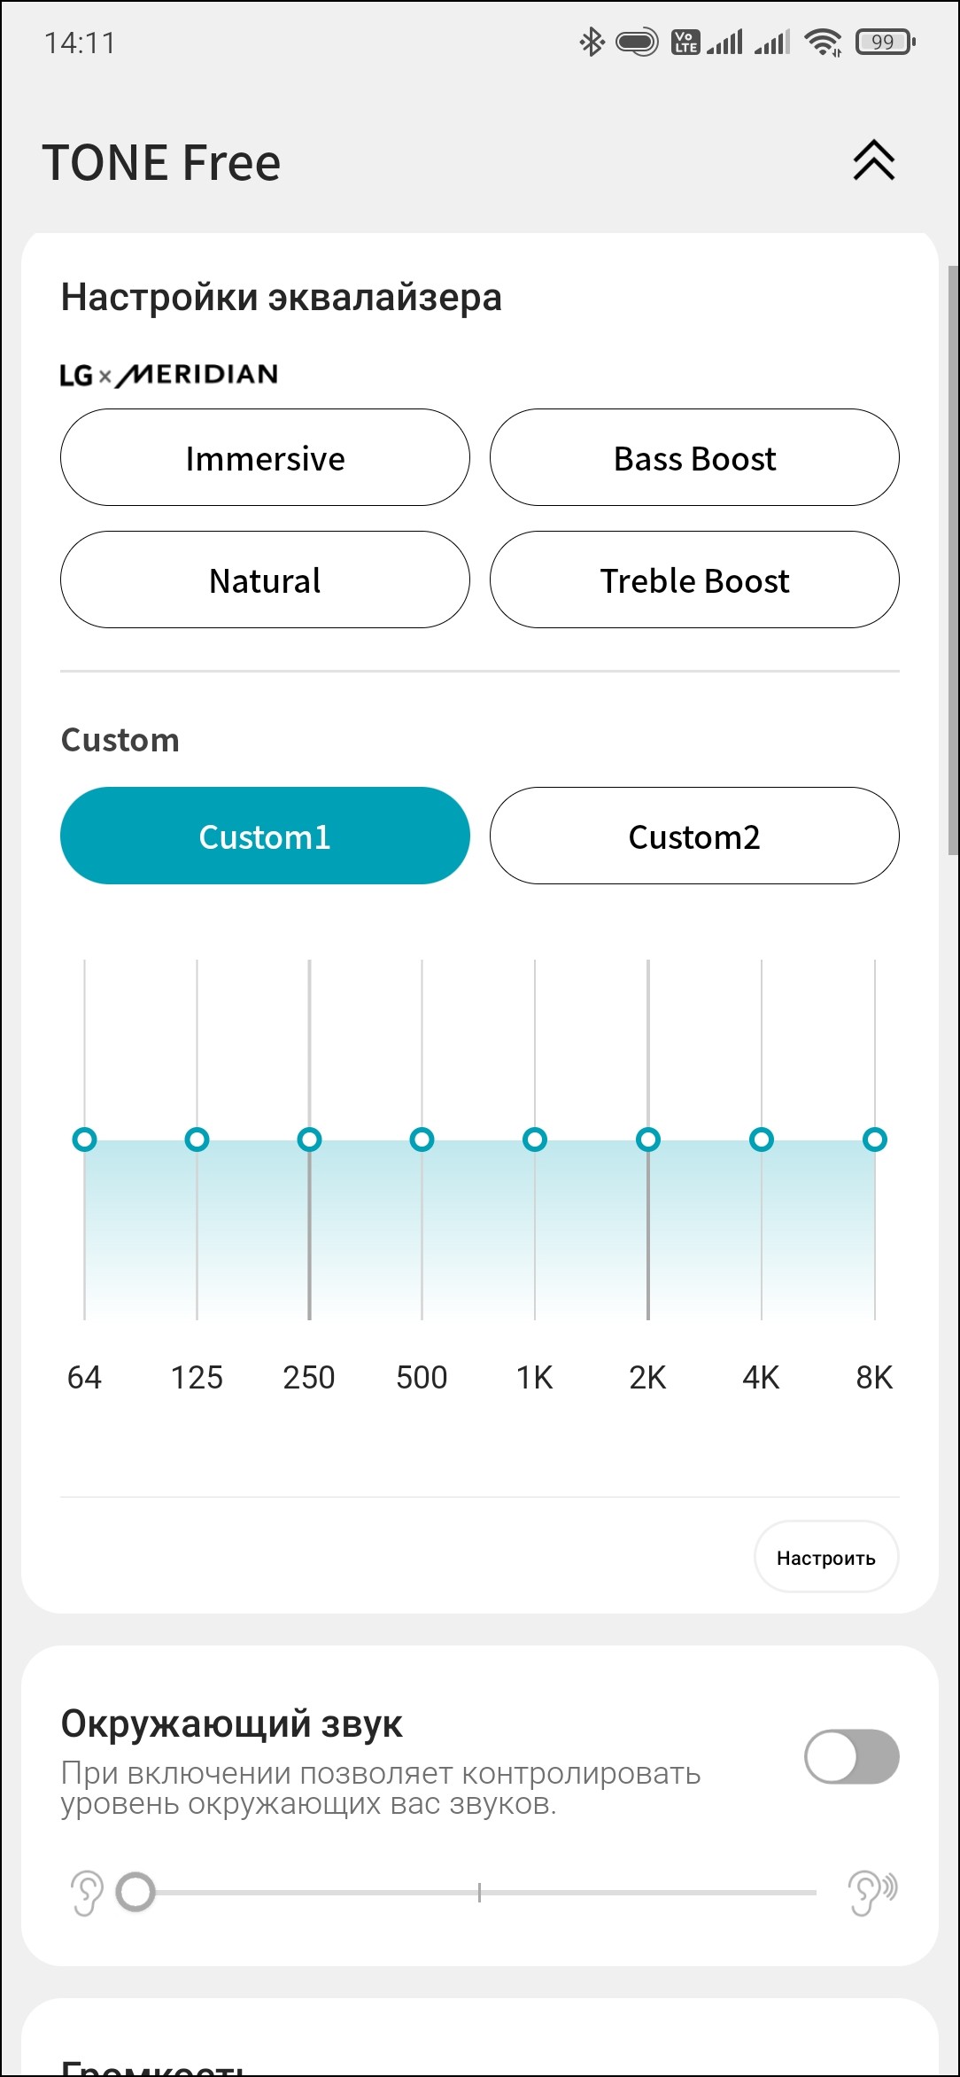Tap the VoLTE status icon

685,42
